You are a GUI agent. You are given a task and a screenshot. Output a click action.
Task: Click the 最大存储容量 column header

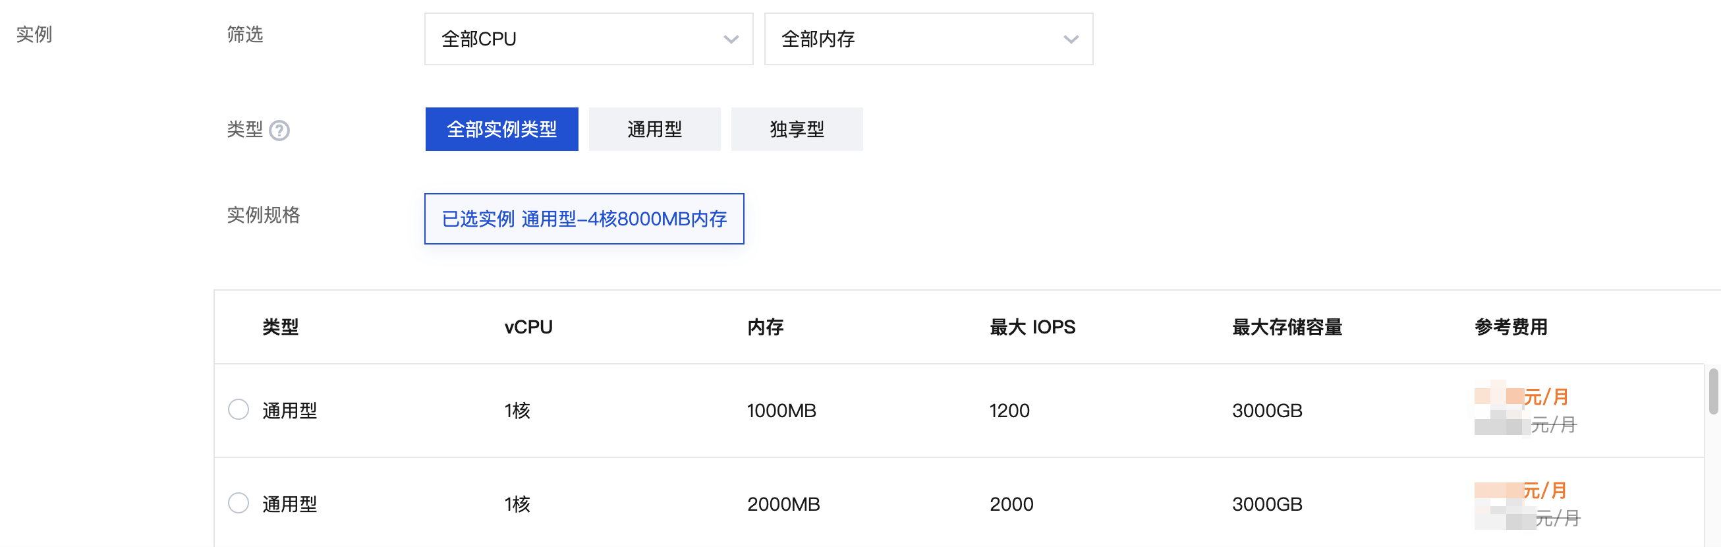[1287, 328]
